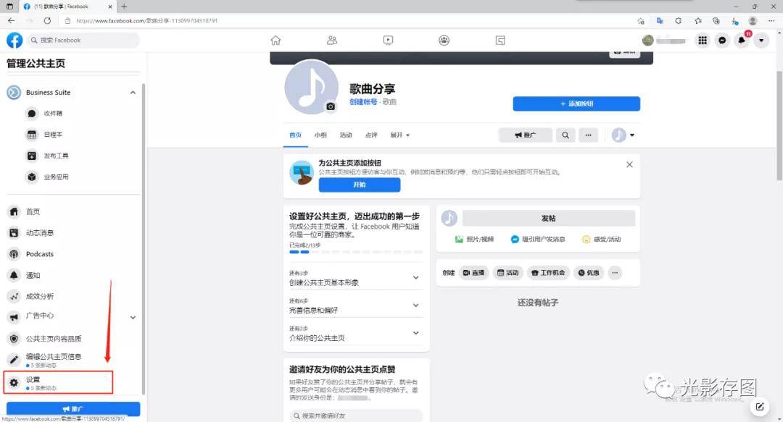Image resolution: width=783 pixels, height=422 pixels.
Task: Create a 直播 live video
Action: click(x=474, y=273)
